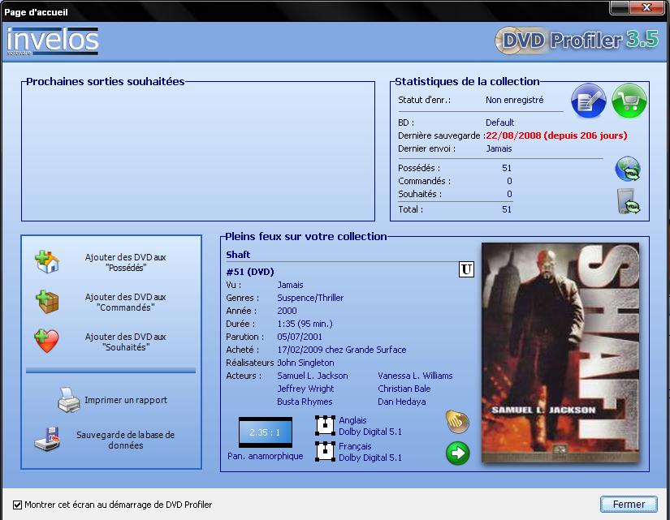
Task: Click the Français Dolby Digital audio icon
Action: click(x=325, y=452)
